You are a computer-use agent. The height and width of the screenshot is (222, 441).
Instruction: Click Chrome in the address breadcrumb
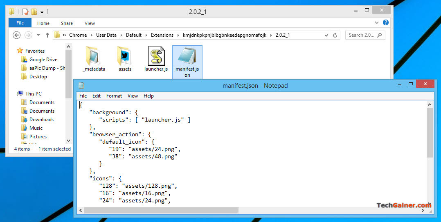coord(78,35)
